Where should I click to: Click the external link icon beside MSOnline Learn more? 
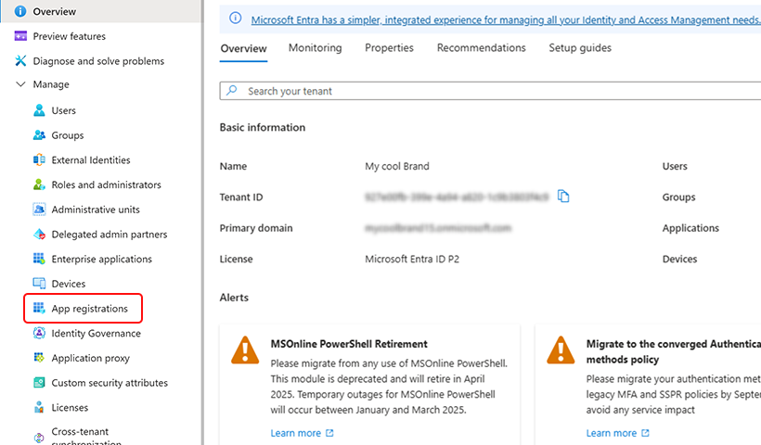[x=329, y=433]
